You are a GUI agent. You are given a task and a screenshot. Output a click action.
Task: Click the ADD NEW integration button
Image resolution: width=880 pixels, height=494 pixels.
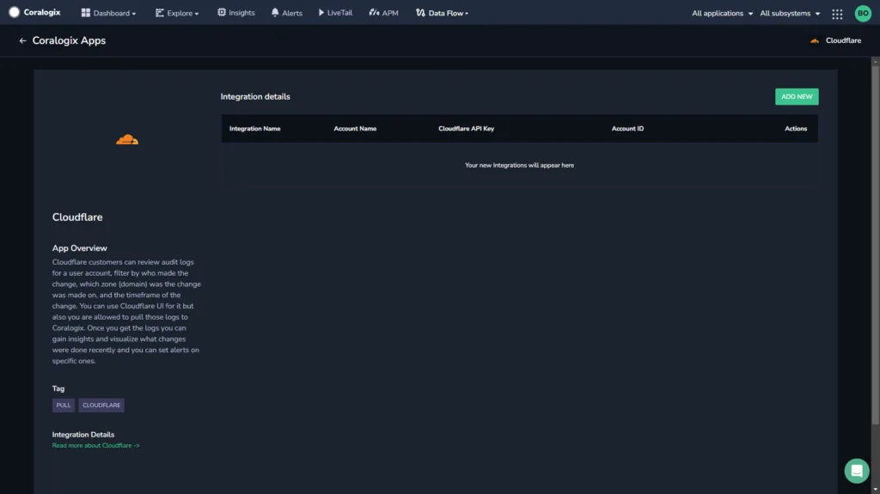coord(797,96)
